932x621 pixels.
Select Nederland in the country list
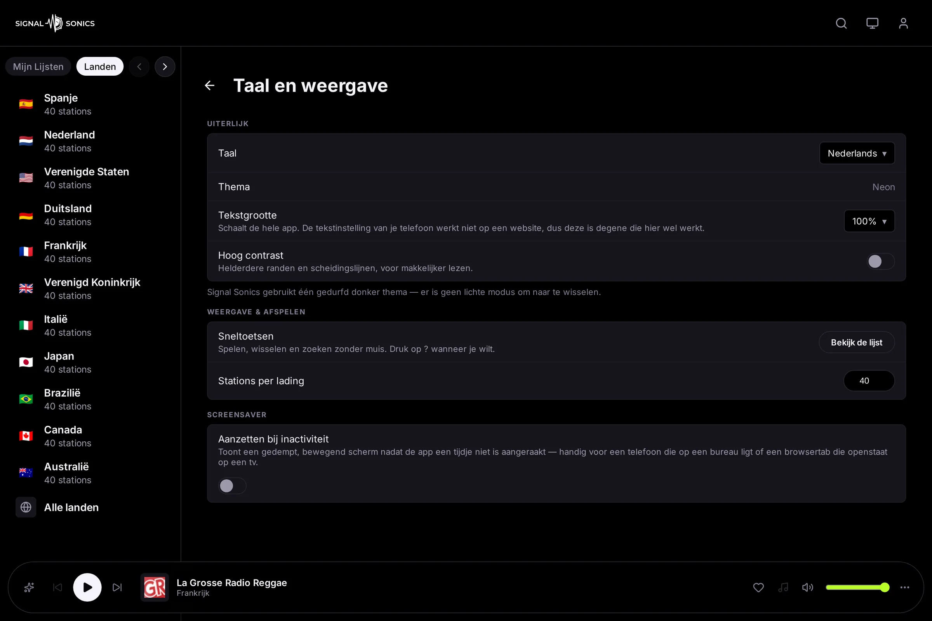pos(90,141)
